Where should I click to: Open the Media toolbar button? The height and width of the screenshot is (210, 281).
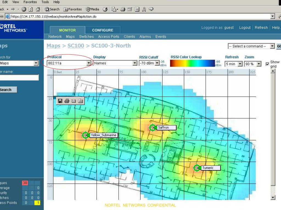click(x=92, y=9)
